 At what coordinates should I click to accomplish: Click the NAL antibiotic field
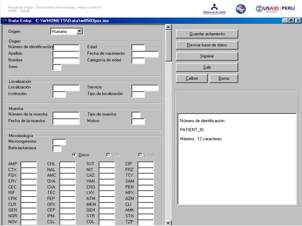(68, 170)
